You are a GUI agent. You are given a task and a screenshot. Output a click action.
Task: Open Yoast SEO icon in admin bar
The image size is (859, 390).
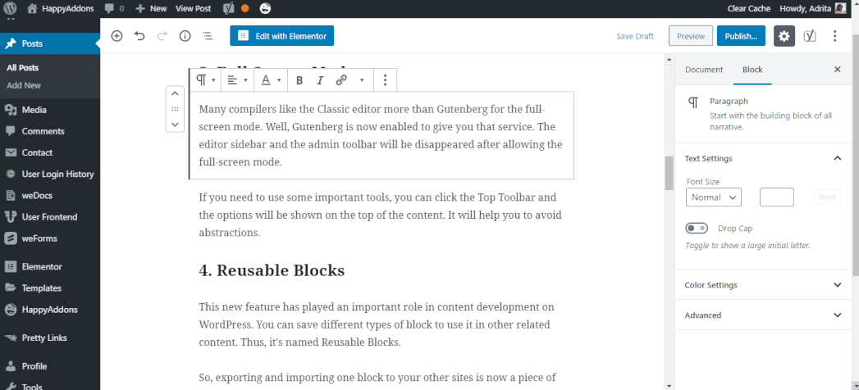point(230,8)
